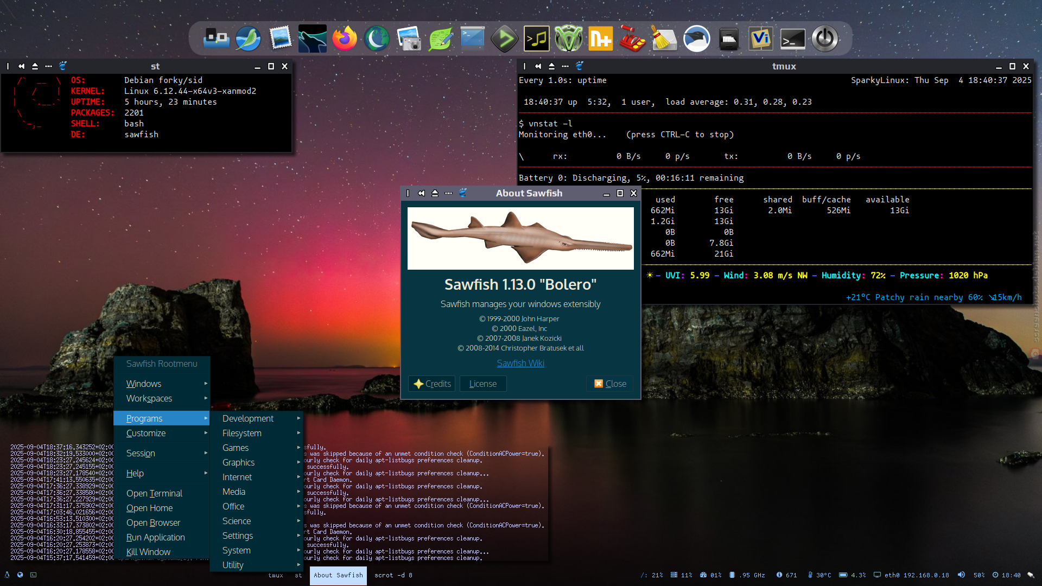Click the Close button in About Sawfish
Image resolution: width=1042 pixels, height=586 pixels.
(609, 384)
